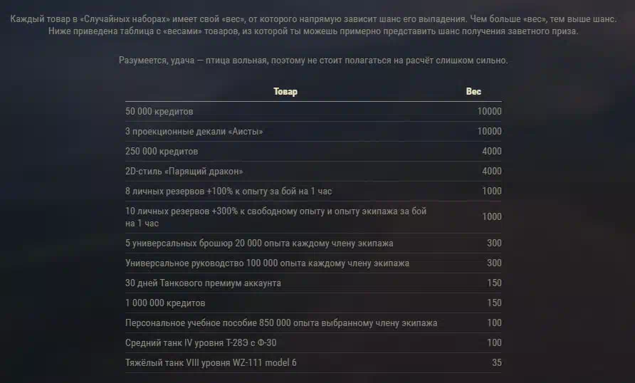
Task: Click the paragraph starting «Каждый товар в «Случайных наборах»»
Action: [313, 25]
